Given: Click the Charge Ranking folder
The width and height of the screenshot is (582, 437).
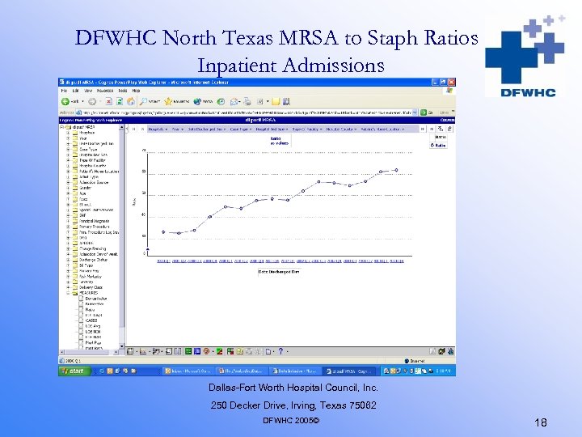Looking at the screenshot, I should click(93, 248).
